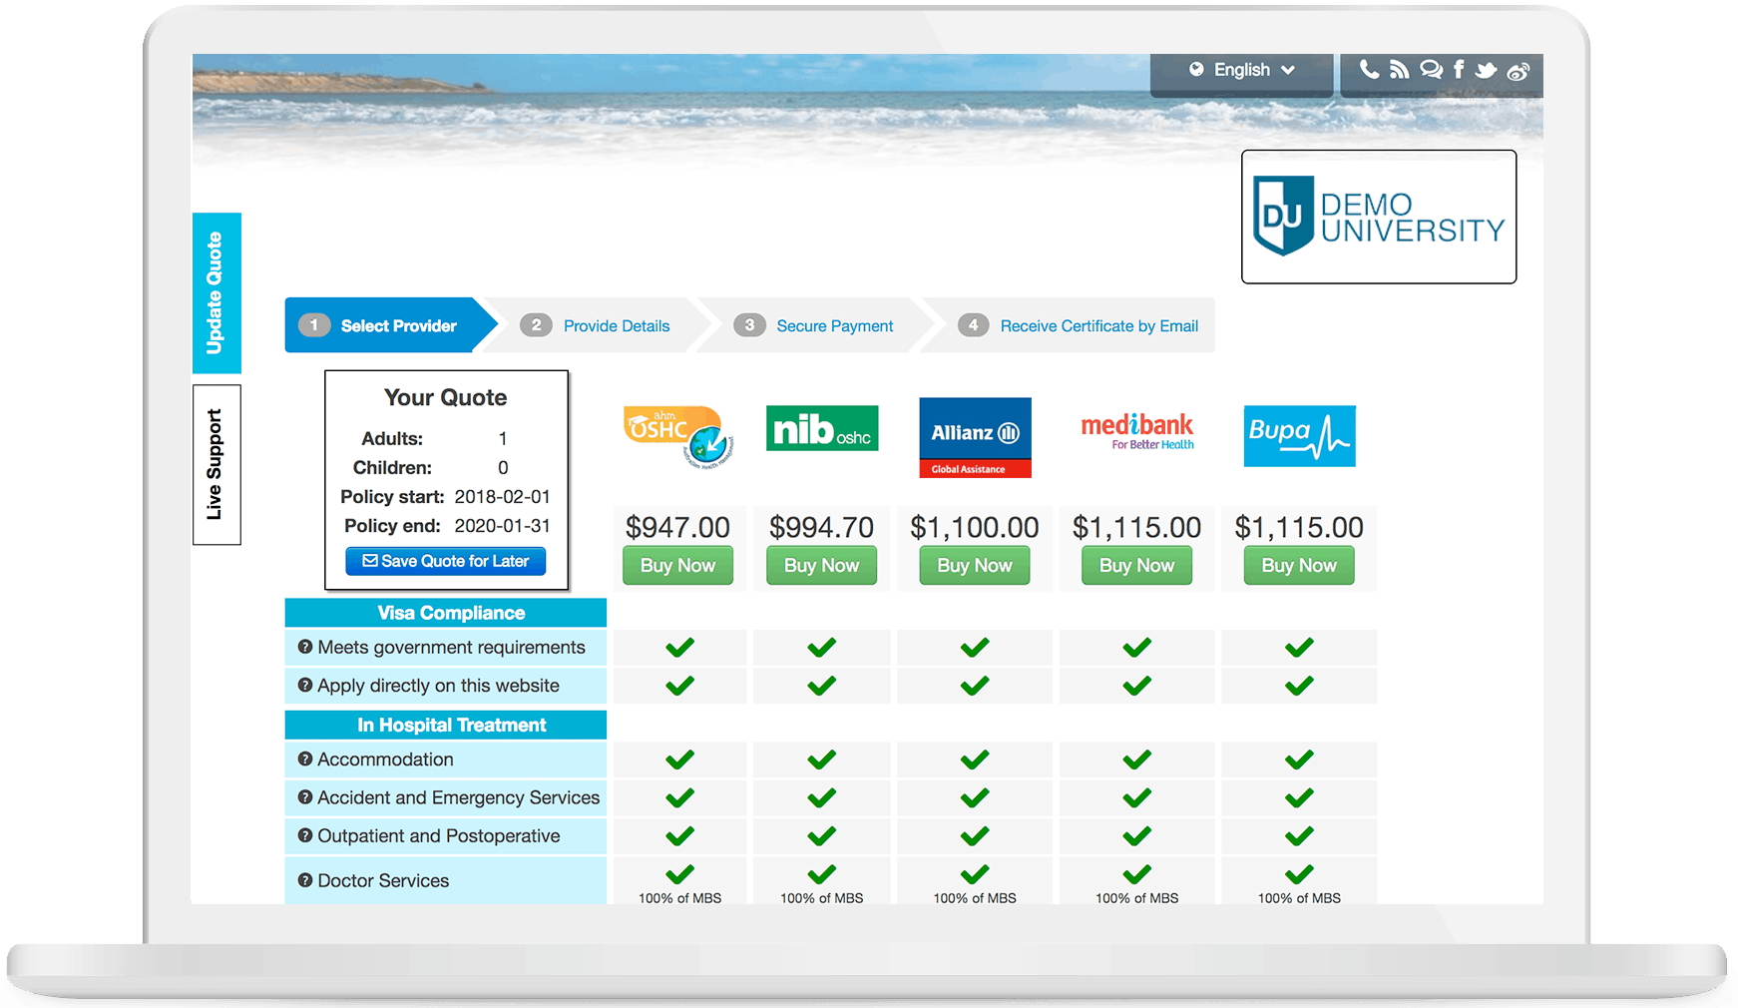Select the nib oshc provider logo

tap(822, 428)
